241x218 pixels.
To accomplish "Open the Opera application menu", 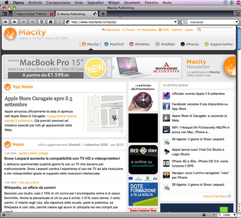I will [18, 3].
